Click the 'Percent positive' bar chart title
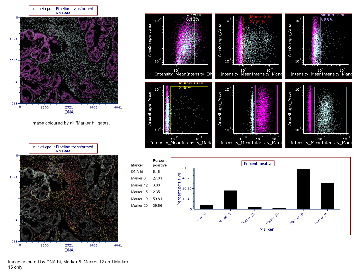Screen dimensions: 354x274 (x=258, y=164)
